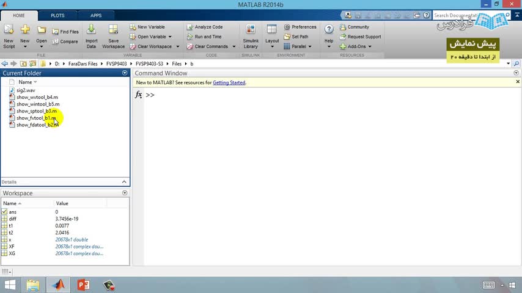This screenshot has height=293, width=522.
Task: Click Files path segment
Action: pos(177,64)
